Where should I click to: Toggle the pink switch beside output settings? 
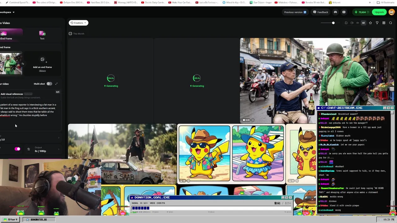pos(17,149)
